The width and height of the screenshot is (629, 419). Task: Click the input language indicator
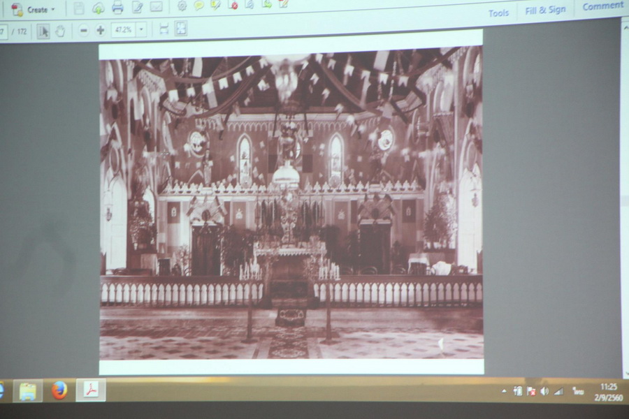(x=578, y=391)
